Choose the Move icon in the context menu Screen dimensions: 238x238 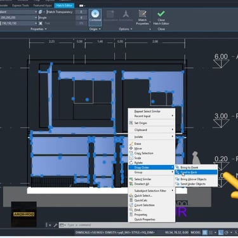[x=131, y=149]
